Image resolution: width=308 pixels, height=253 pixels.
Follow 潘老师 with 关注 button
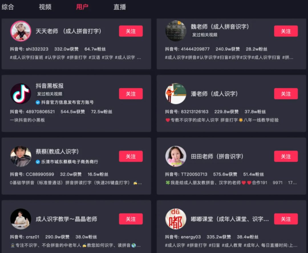(x=286, y=94)
